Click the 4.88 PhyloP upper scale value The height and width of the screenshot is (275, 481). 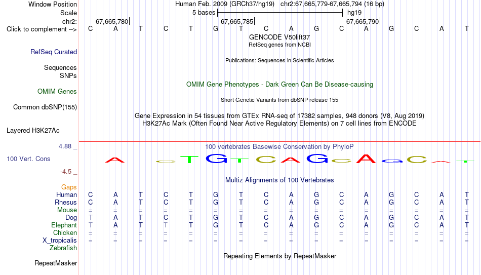point(65,146)
